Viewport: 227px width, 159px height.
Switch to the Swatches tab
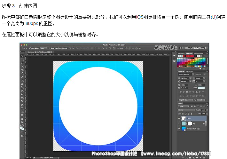[x=190, y=53]
